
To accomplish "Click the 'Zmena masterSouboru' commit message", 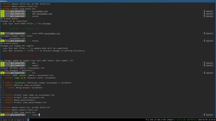I will click(25, 100).
